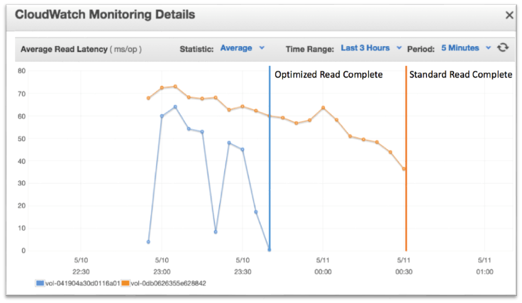The width and height of the screenshot is (522, 303).
Task: Refresh the latency graph
Action: pos(503,48)
